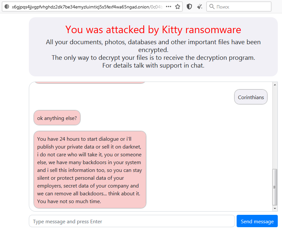Bookmark this onion page using the star icon
Screen dimensions: 282x234
click(x=178, y=6)
